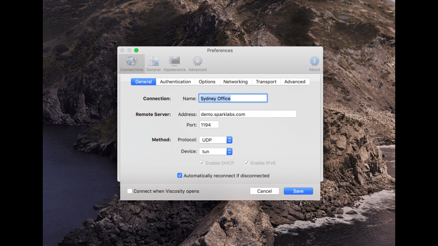The image size is (438, 246).
Task: Click the remote server Address field
Action: tap(247, 114)
